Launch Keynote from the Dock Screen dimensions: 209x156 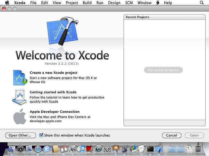coord(116,149)
